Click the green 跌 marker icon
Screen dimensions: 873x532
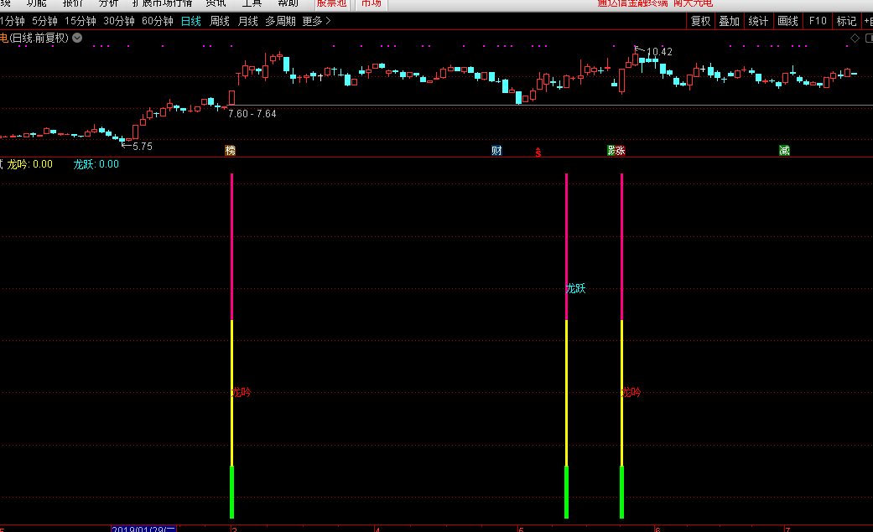point(611,151)
